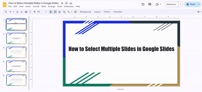Open the Fit zoom level dropdown
Screen dimensions: 202x92
(x=42, y=12)
